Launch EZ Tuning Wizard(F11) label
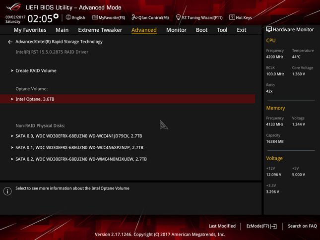 point(202,17)
